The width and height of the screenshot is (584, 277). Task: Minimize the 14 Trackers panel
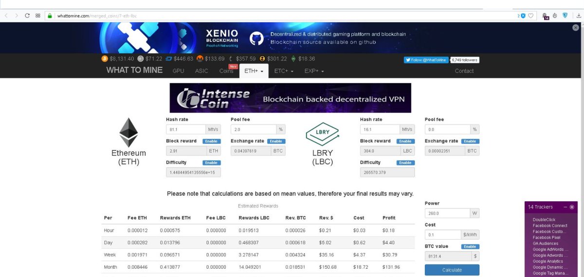click(566, 207)
